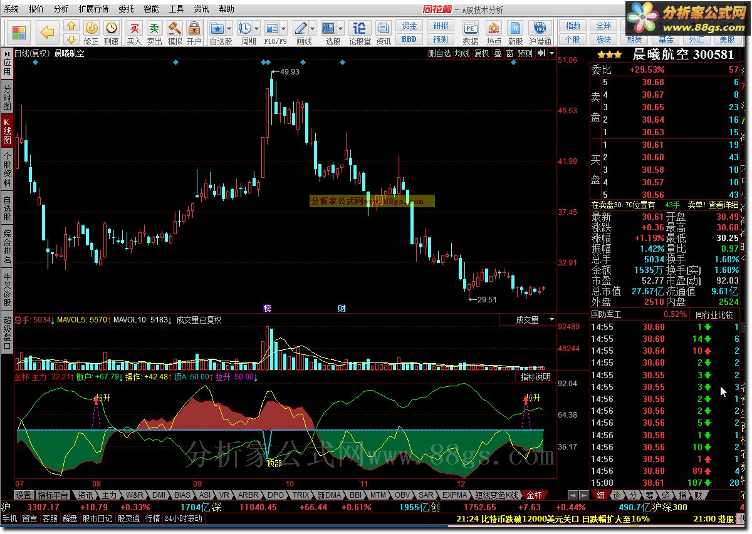Switch to the 个股资料 sidebar tab
Screen dimensions: 752x534
pyautogui.click(x=7, y=169)
